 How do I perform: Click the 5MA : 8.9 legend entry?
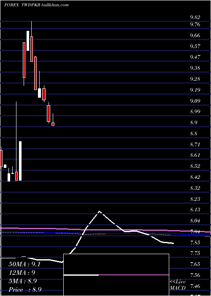tap(23, 281)
